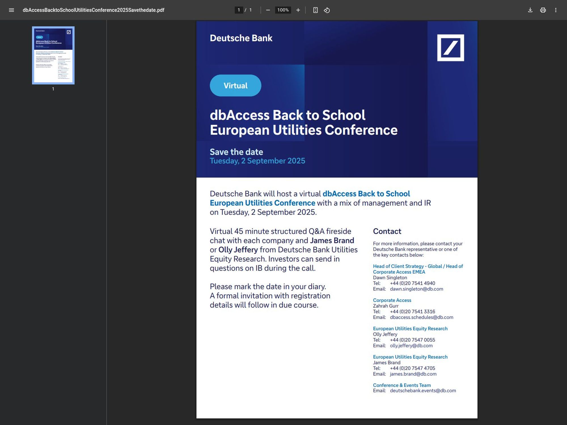Image resolution: width=567 pixels, height=425 pixels.
Task: Click the total page count 1
Action: point(250,10)
